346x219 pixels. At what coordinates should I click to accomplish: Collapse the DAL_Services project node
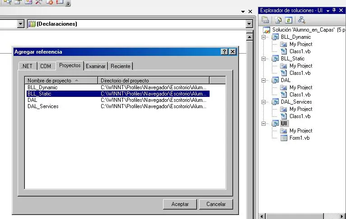tap(263, 102)
